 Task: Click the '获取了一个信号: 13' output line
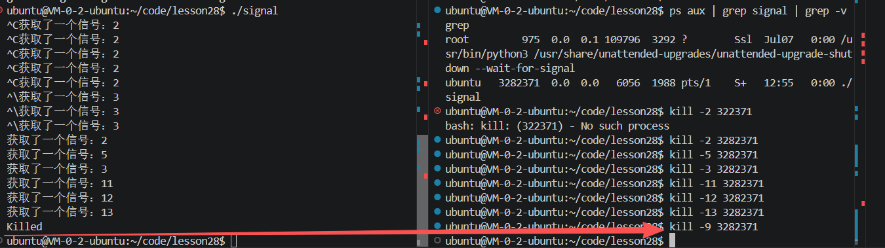pyautogui.click(x=60, y=212)
